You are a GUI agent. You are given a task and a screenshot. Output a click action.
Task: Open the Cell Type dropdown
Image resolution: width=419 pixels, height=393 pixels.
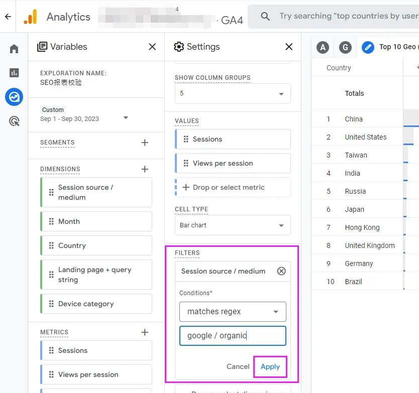coord(233,225)
